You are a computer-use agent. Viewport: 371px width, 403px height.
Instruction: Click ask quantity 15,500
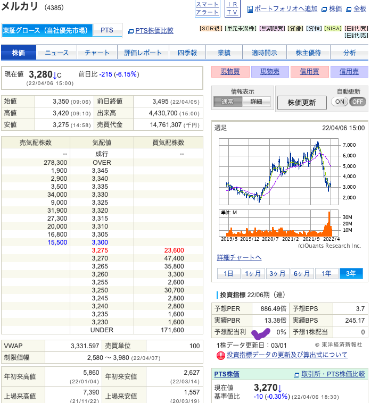point(57,242)
